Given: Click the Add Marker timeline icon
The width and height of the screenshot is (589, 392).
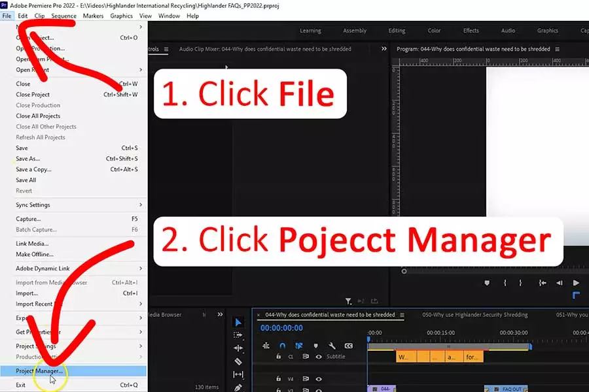Looking at the screenshot, I should (x=315, y=346).
